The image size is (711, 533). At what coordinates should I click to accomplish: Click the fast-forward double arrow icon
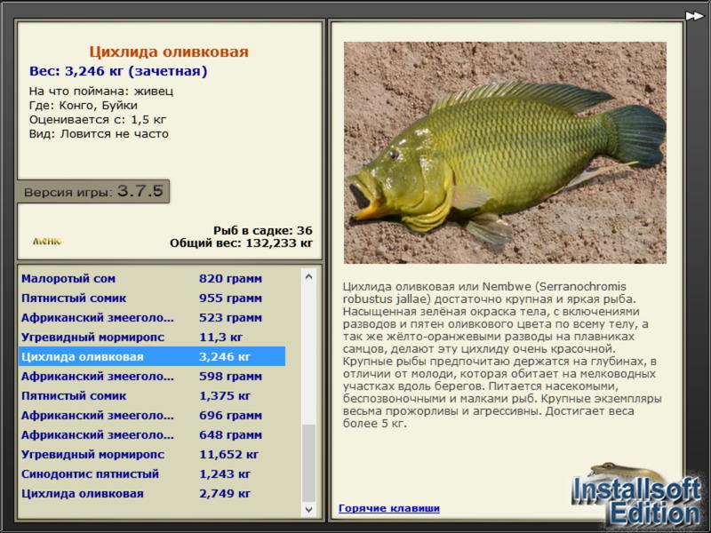694,16
